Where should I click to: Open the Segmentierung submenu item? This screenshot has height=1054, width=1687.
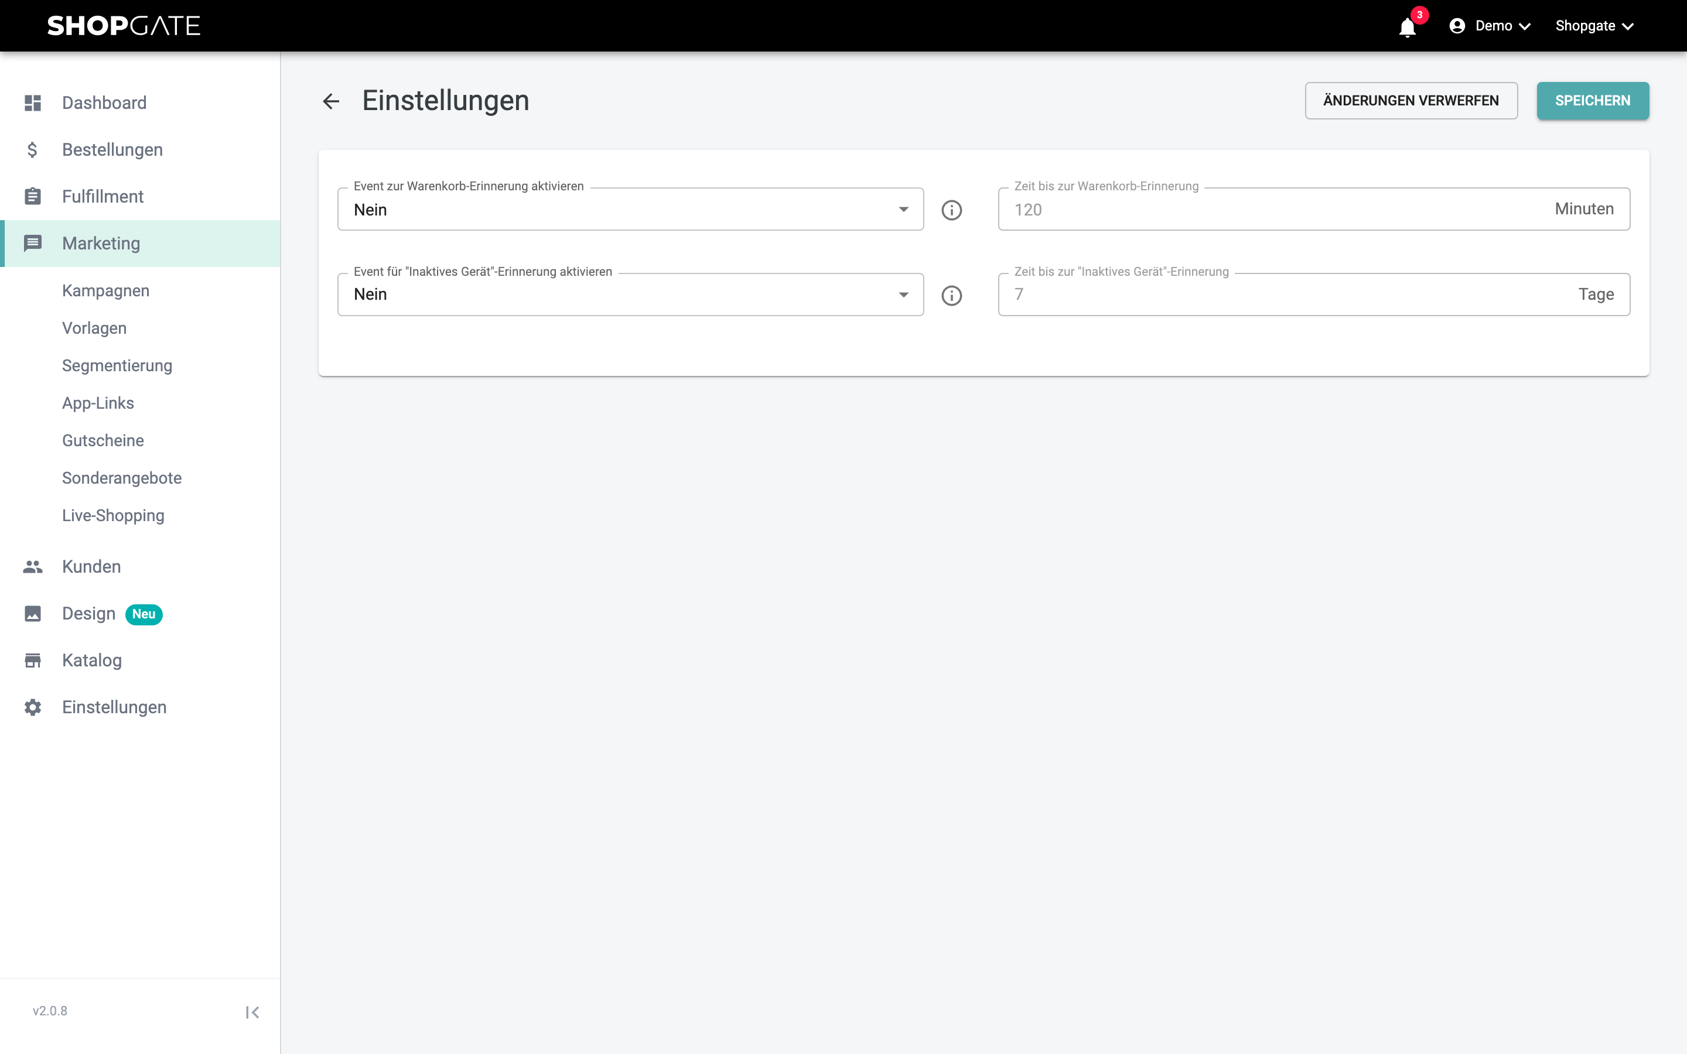[117, 366]
